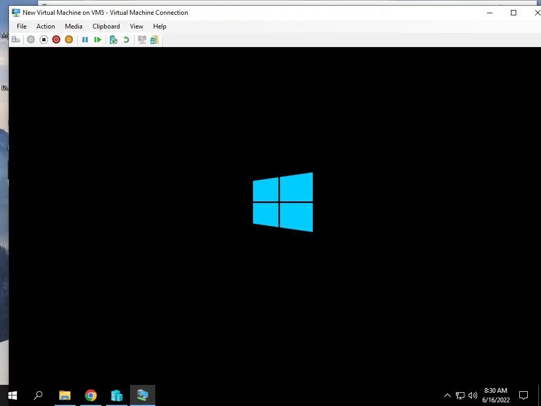Screen dimensions: 541x406
Task: Click the volume speaker tray icon
Action: click(x=473, y=395)
